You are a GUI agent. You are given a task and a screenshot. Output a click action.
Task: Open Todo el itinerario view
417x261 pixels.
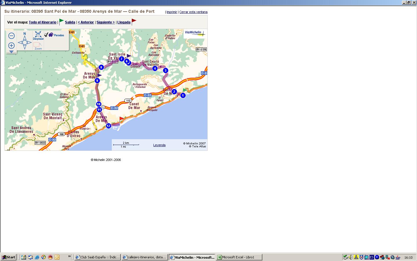coord(43,22)
